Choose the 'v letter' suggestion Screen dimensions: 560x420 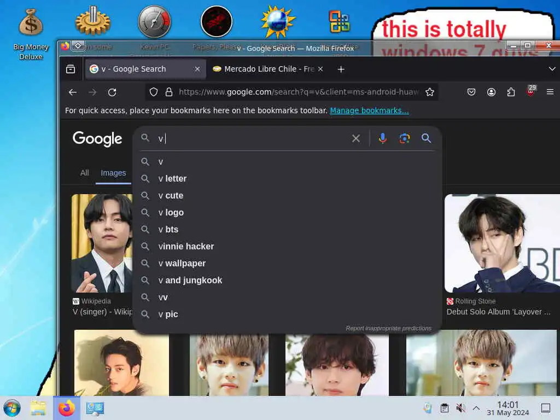coord(288,179)
